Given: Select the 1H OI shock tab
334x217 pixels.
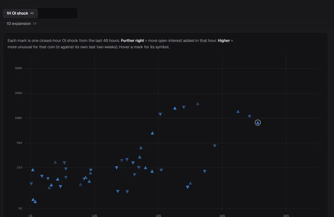Looking at the screenshot, I should pyautogui.click(x=20, y=13).
